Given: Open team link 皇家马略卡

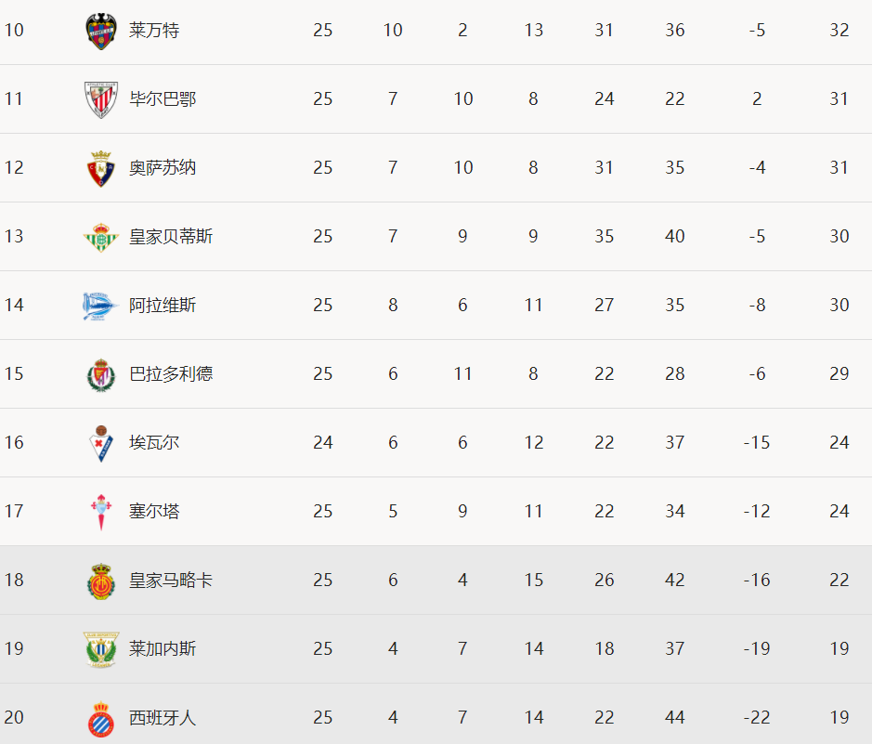Looking at the screenshot, I should coord(171,580).
